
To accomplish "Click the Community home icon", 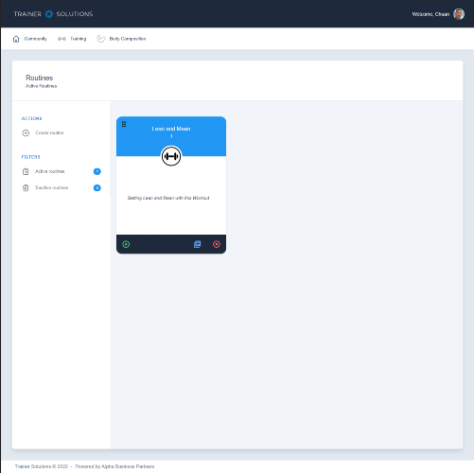I will (x=16, y=39).
